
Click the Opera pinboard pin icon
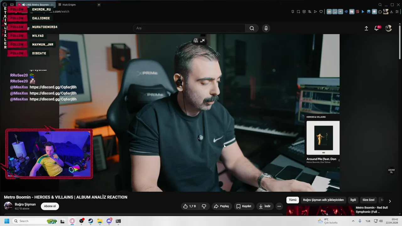pyautogui.click(x=293, y=12)
